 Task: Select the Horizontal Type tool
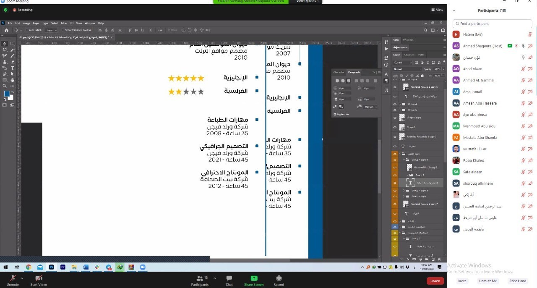coord(12,68)
